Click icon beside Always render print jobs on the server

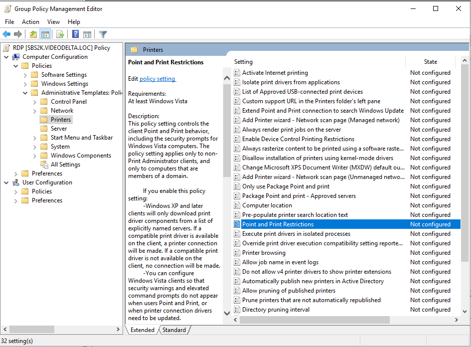point(237,130)
